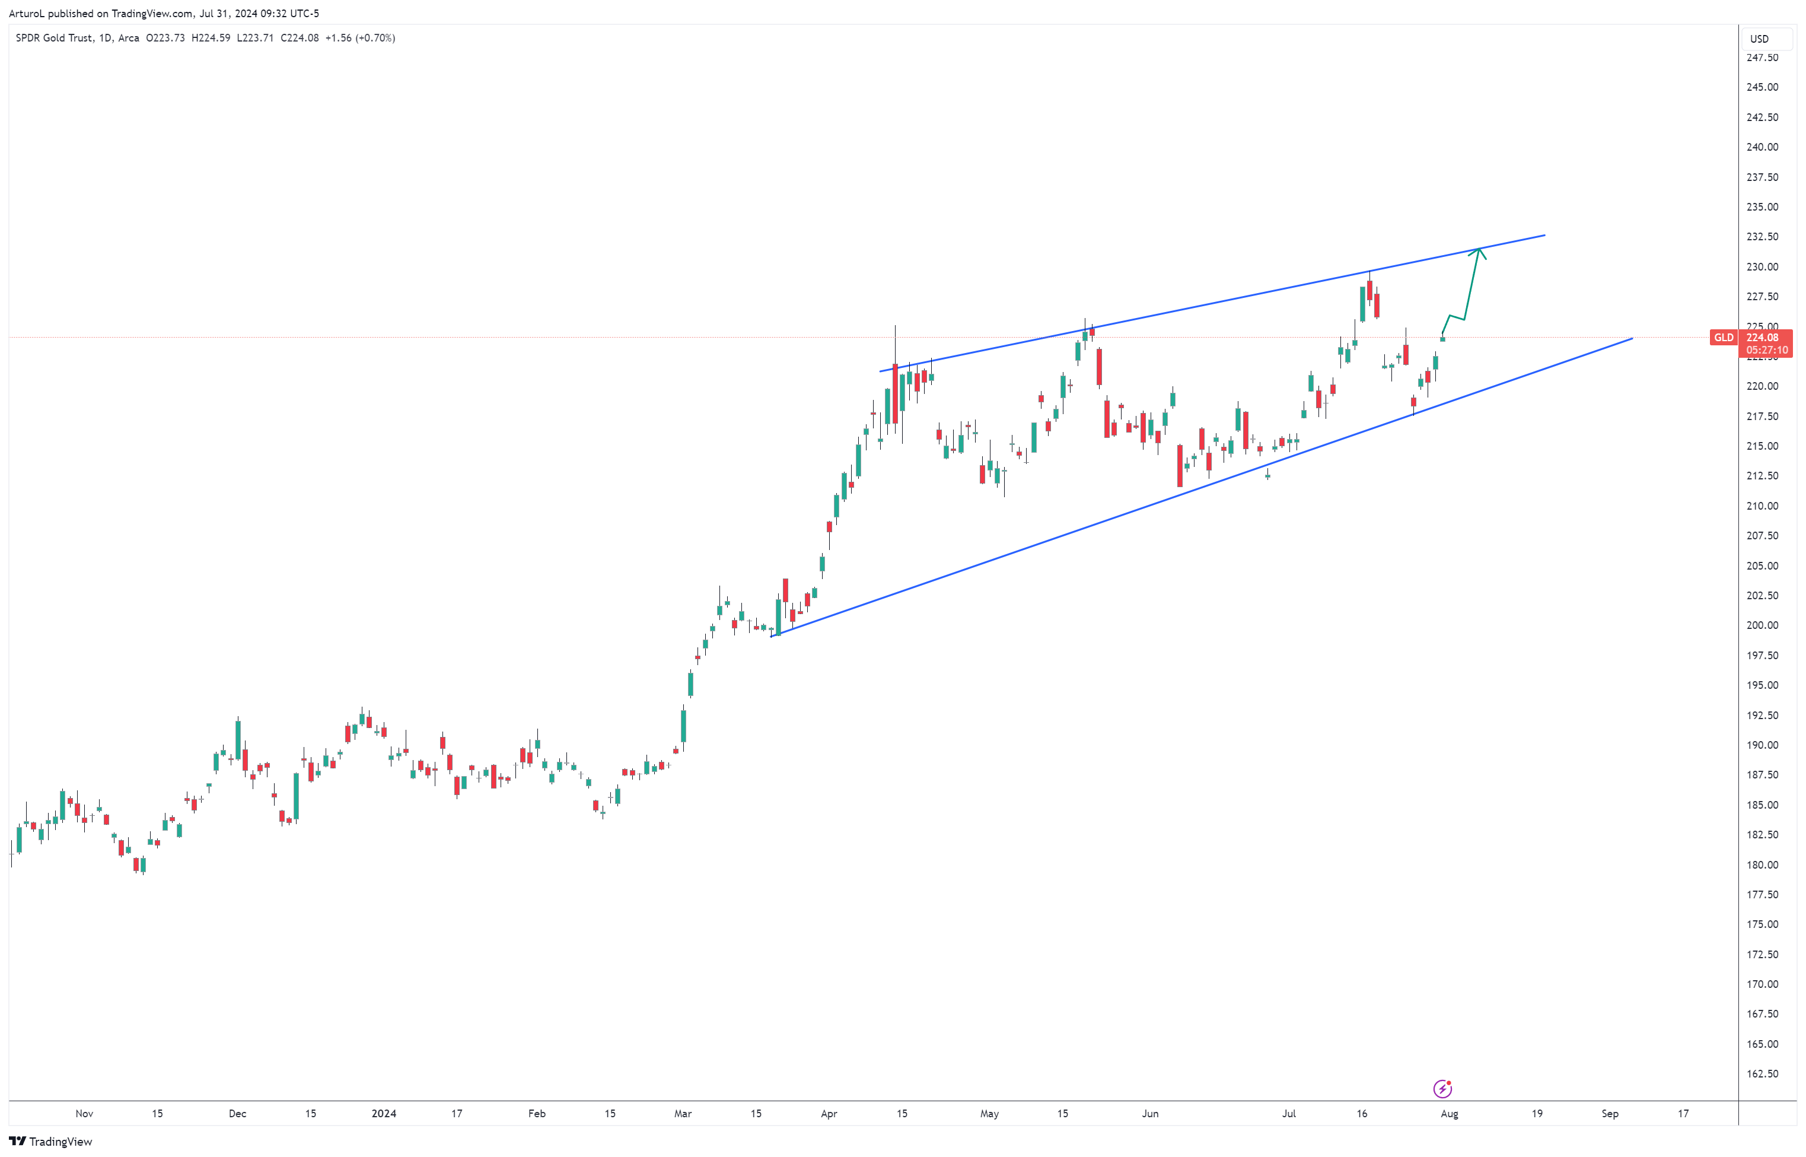The height and width of the screenshot is (1157, 1806).
Task: Click the open value O223.73
Action: pyautogui.click(x=165, y=37)
